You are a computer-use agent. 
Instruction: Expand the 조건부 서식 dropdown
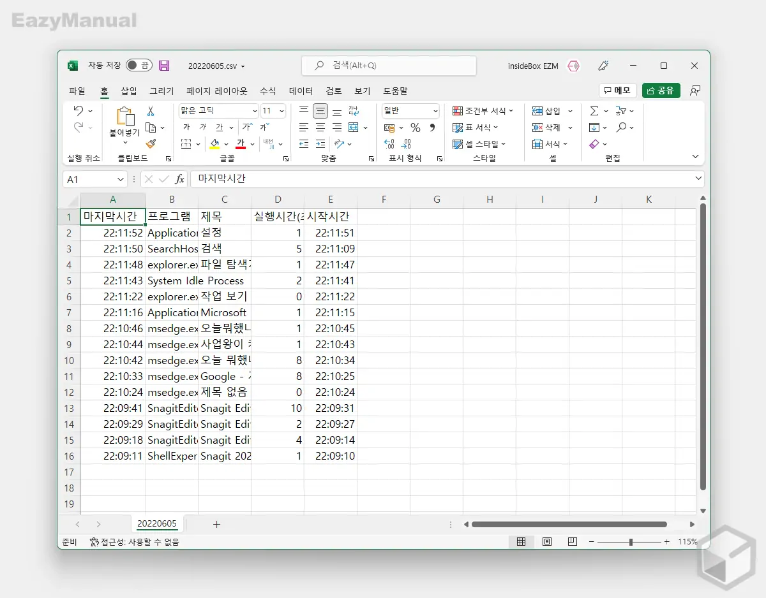point(483,111)
